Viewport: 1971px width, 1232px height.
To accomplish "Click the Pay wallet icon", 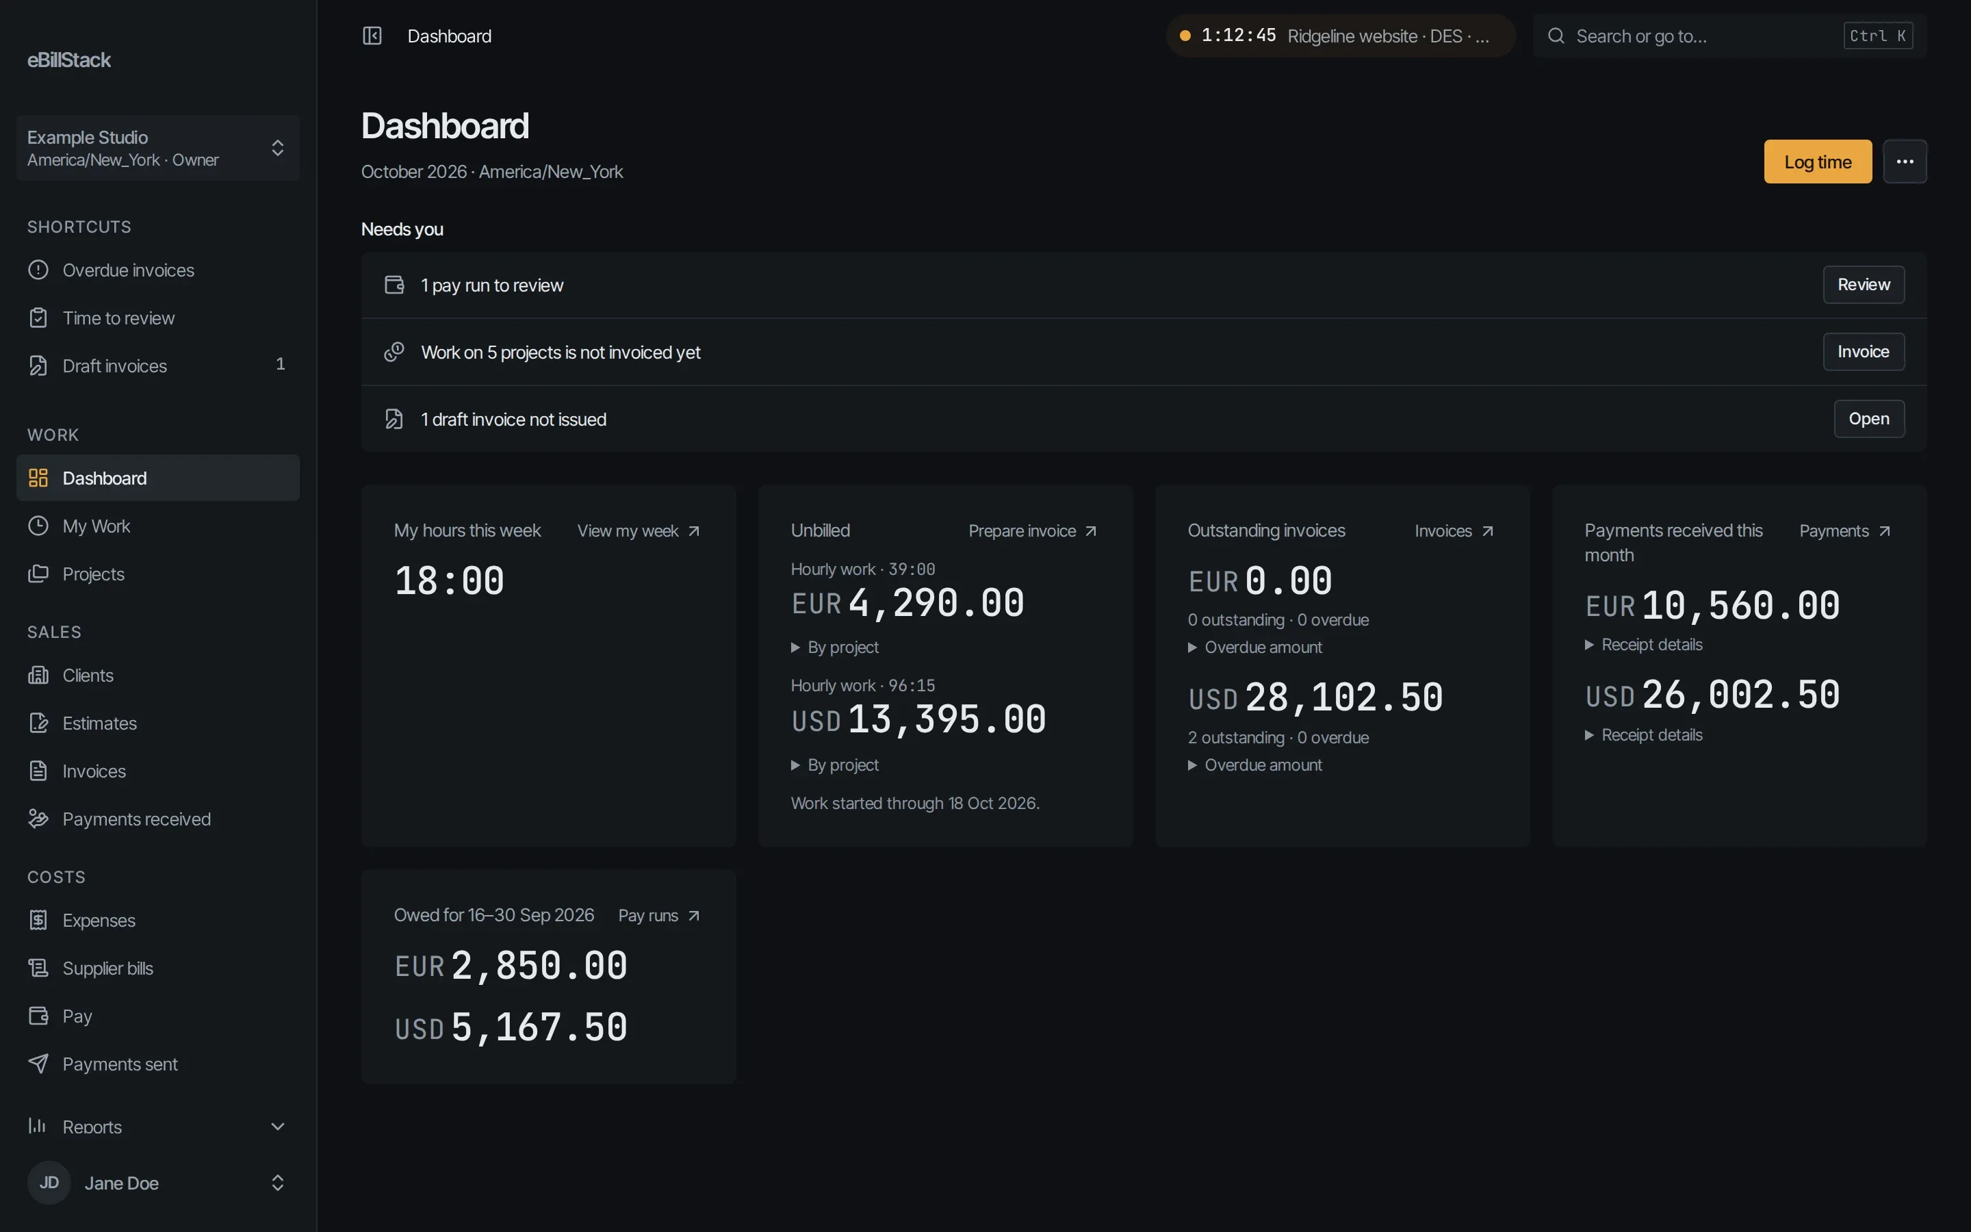I will 38,1016.
